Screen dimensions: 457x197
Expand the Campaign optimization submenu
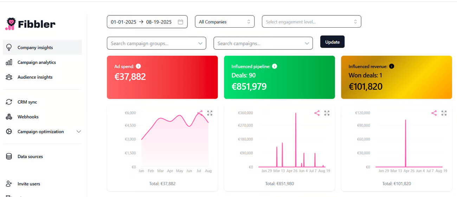click(79, 132)
